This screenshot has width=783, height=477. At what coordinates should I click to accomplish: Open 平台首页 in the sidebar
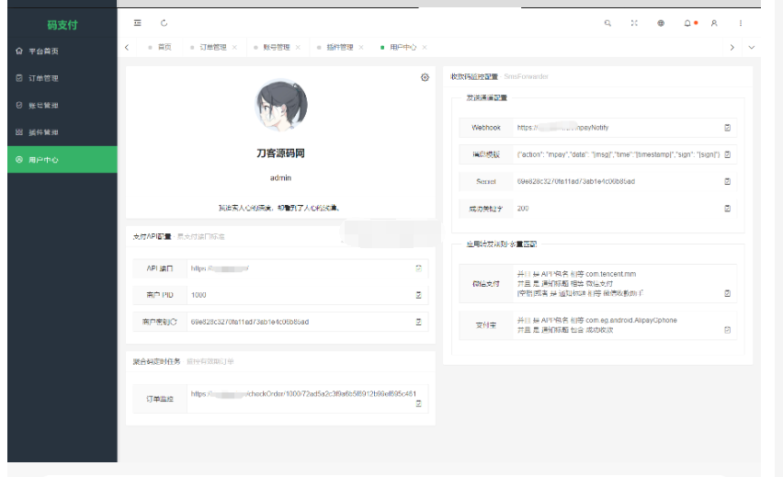tap(62, 51)
